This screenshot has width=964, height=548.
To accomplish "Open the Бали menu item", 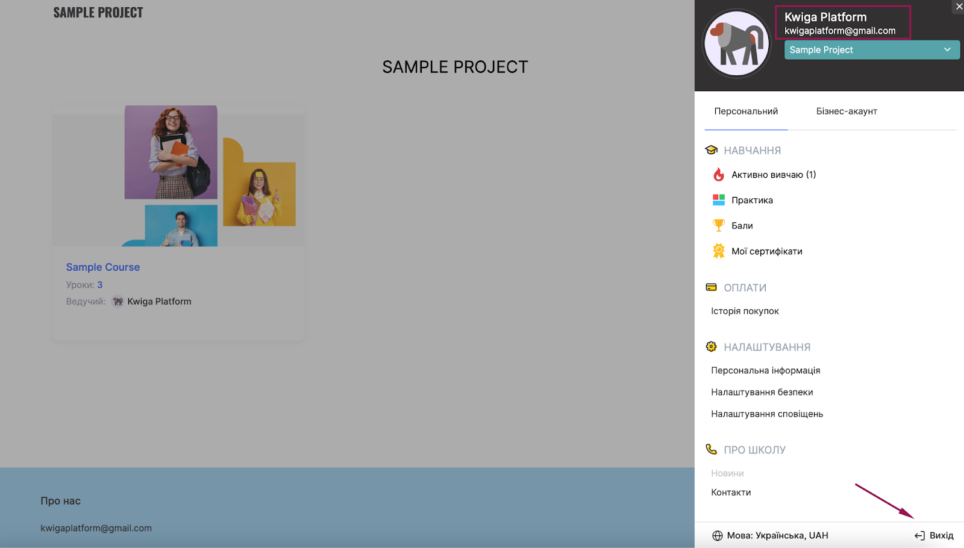I will [742, 225].
